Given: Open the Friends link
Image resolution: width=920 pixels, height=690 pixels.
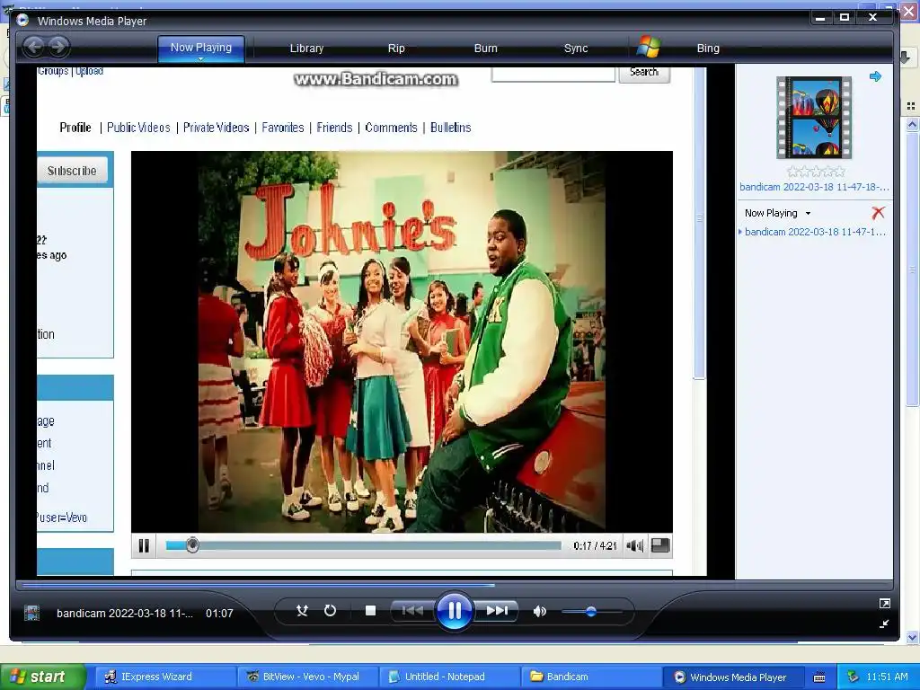Looking at the screenshot, I should coord(334,128).
